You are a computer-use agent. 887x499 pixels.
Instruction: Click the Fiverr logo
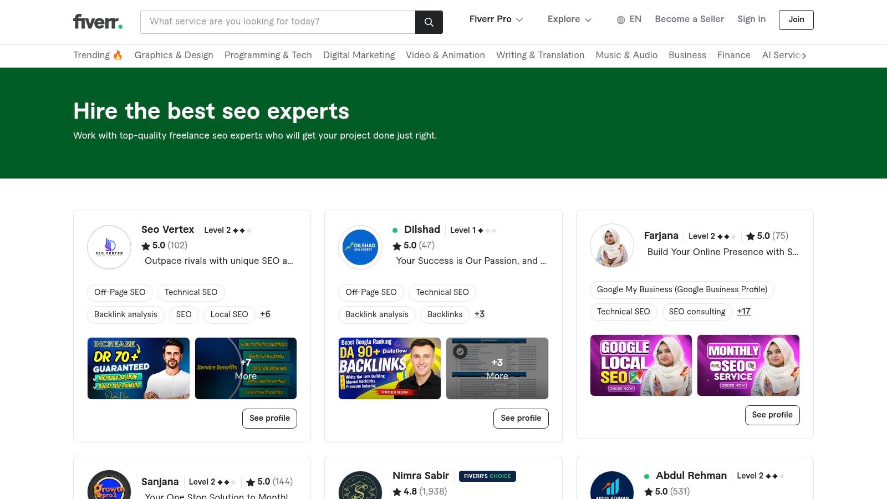click(98, 22)
